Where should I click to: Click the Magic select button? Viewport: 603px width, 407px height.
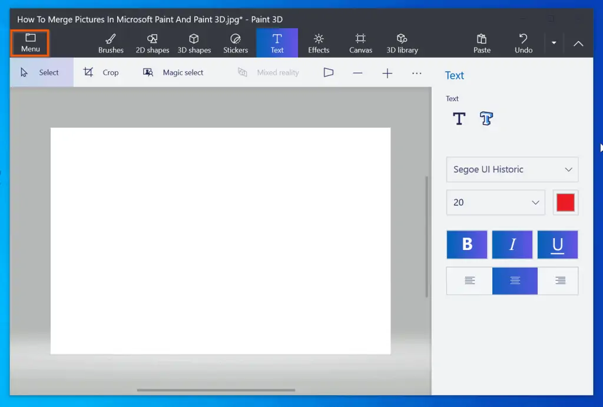point(174,72)
